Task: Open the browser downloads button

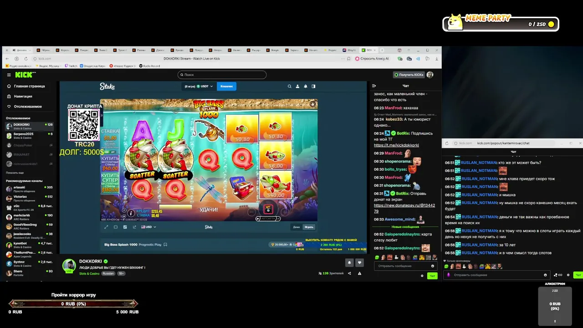Action: (x=437, y=59)
